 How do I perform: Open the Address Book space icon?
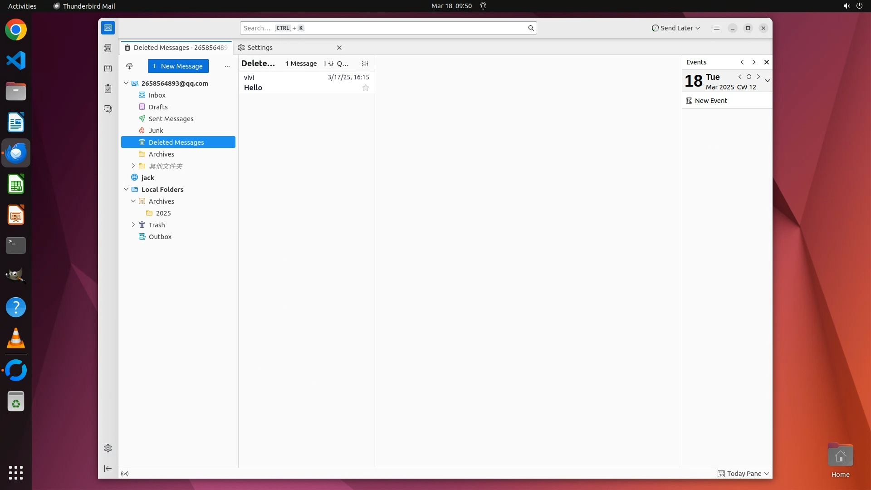click(x=108, y=48)
